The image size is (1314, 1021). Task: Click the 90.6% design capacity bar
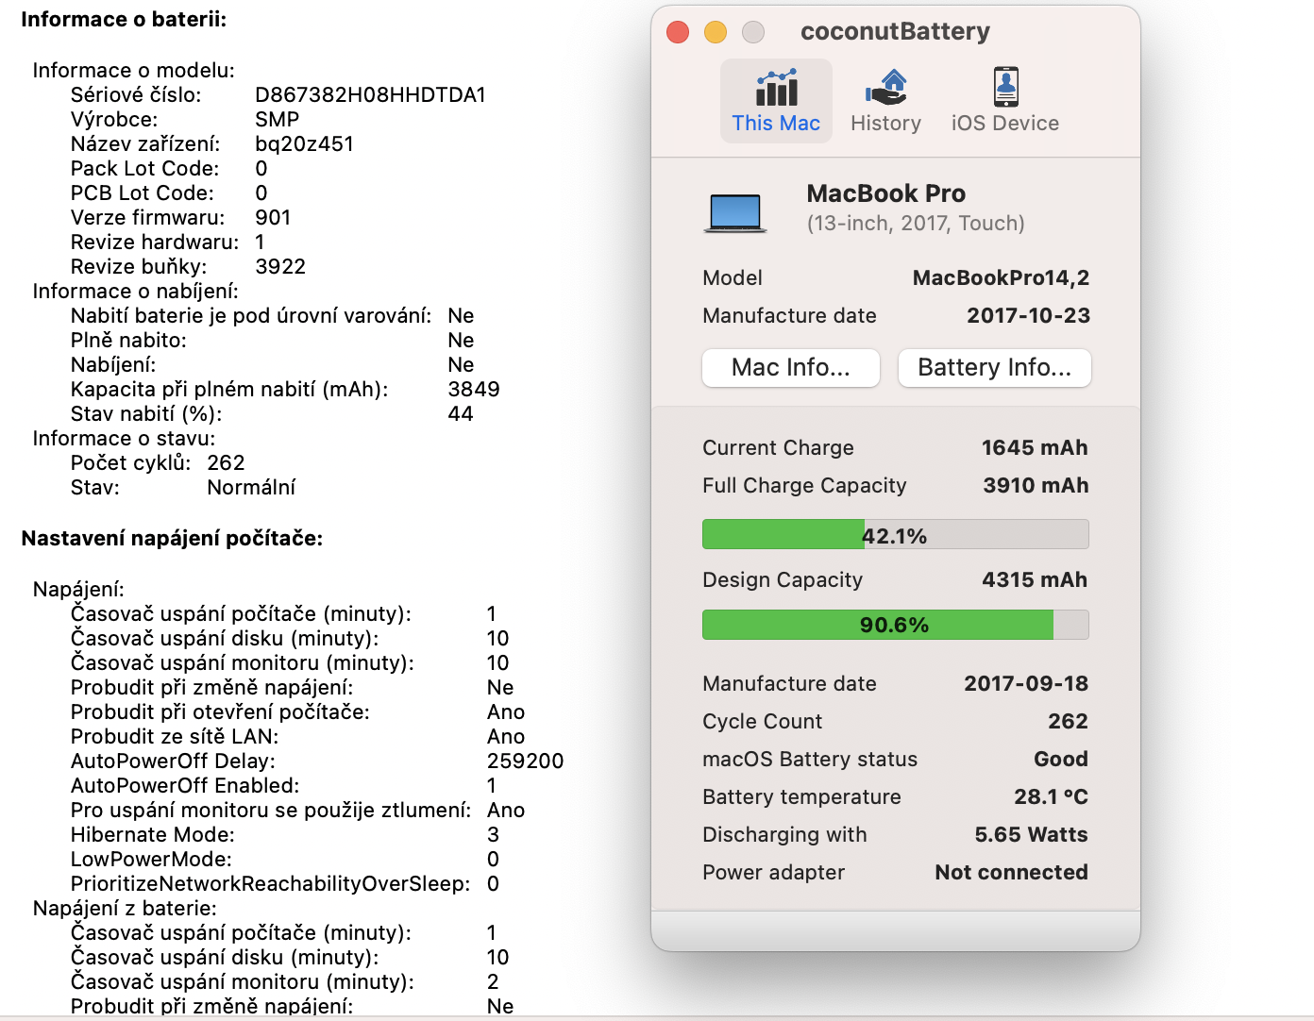pos(895,625)
